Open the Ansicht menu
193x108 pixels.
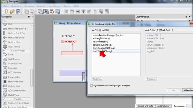pyautogui.click(x=41, y=6)
